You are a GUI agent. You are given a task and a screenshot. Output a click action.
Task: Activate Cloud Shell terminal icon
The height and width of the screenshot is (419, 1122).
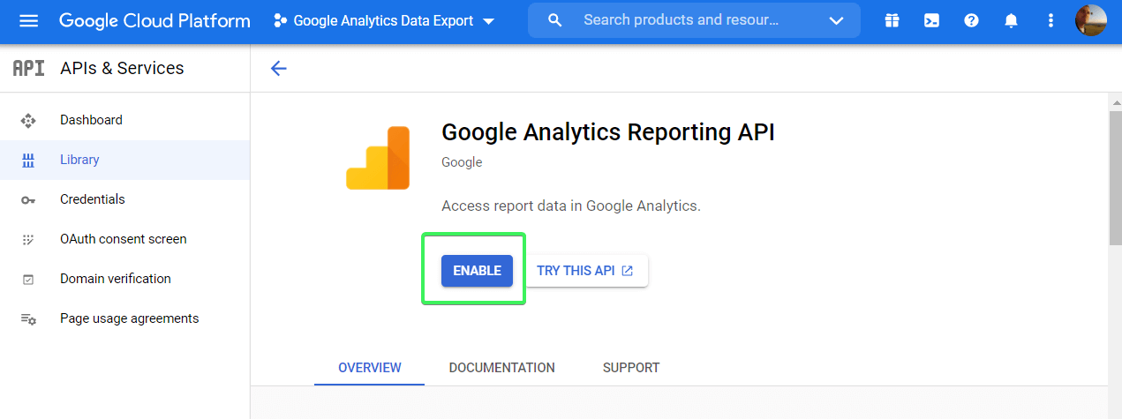click(931, 20)
